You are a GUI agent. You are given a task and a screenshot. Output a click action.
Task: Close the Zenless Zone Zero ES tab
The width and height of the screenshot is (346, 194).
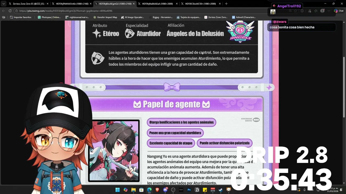(48, 4)
